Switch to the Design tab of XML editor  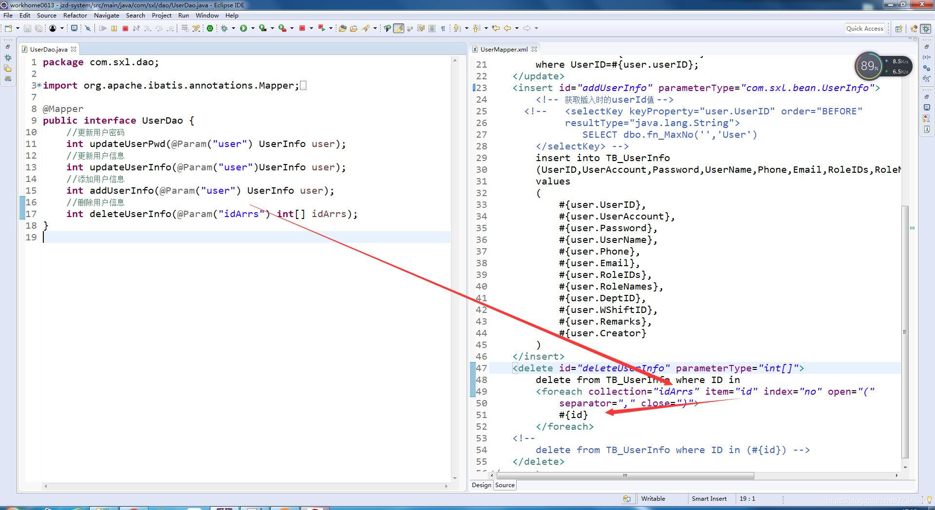coord(481,485)
